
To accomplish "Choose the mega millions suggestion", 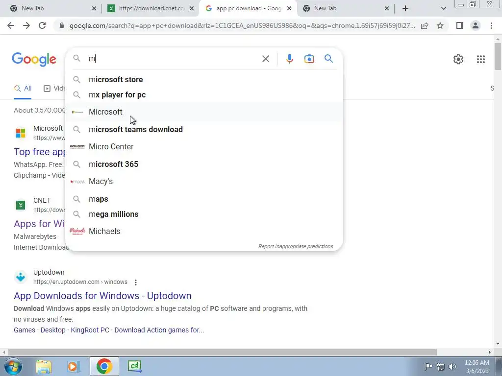I will [204, 214].
